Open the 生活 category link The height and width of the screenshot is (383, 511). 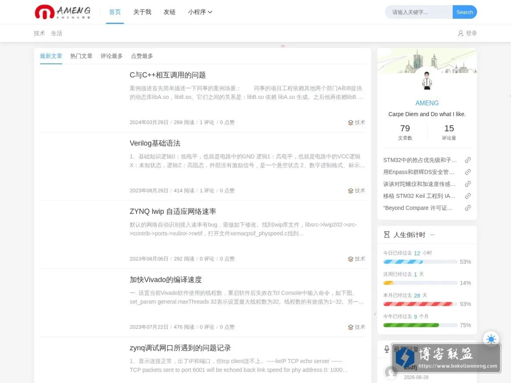tap(57, 33)
